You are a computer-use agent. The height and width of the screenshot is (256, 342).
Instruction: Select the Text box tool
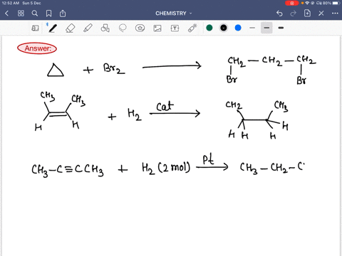[175, 28]
